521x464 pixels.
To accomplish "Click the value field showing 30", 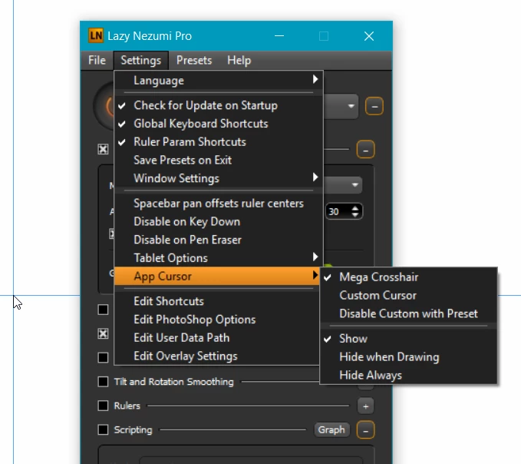I will point(338,211).
